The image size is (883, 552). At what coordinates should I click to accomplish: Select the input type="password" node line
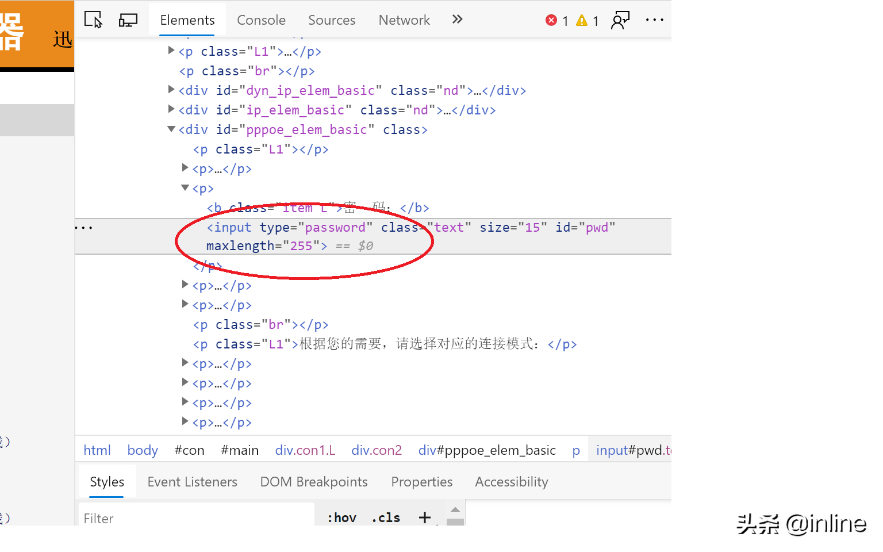click(373, 236)
